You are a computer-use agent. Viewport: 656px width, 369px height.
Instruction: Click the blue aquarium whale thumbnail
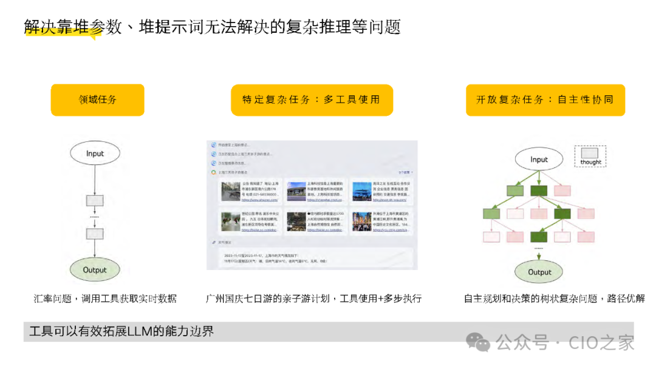(x=362, y=192)
